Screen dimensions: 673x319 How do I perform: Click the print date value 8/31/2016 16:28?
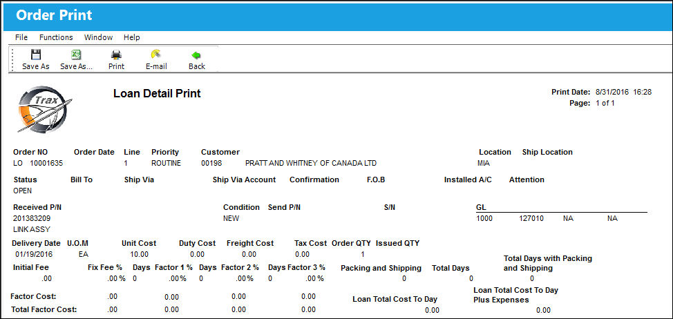tap(624, 93)
